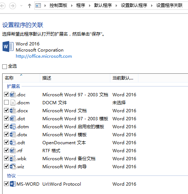Screen dimensions: 188x194
Task: Select 'Microsoft Word 备份文档' description
Action: click(69, 159)
